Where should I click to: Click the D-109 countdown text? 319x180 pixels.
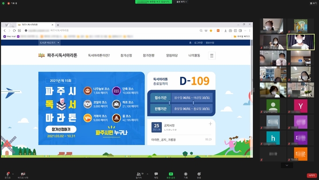[x=195, y=81]
